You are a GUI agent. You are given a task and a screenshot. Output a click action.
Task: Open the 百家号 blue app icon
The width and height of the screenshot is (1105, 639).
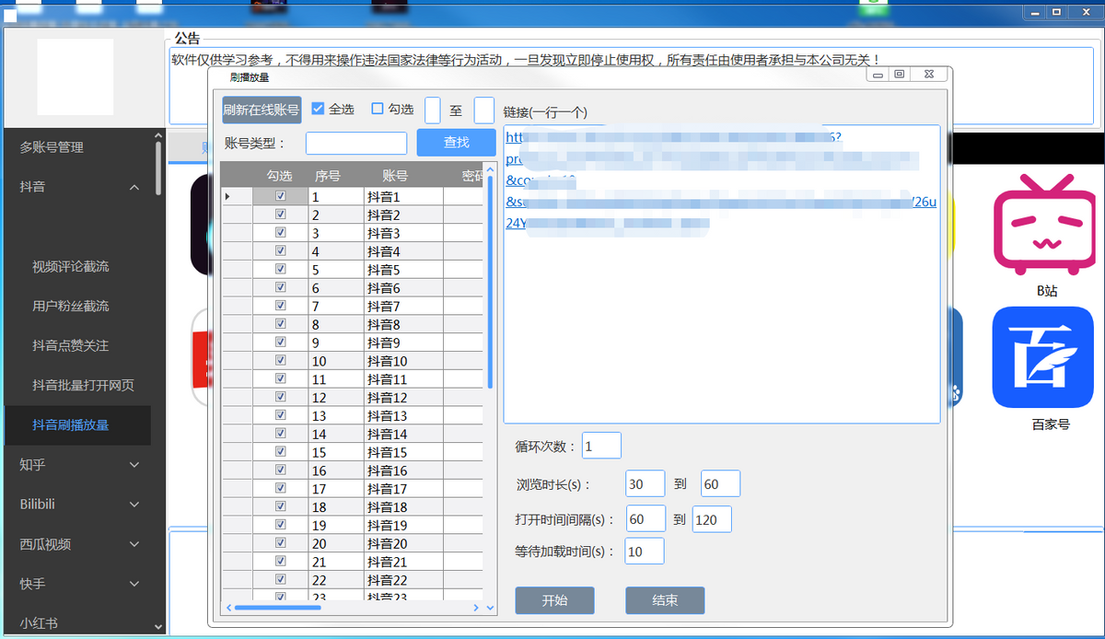[1042, 357]
